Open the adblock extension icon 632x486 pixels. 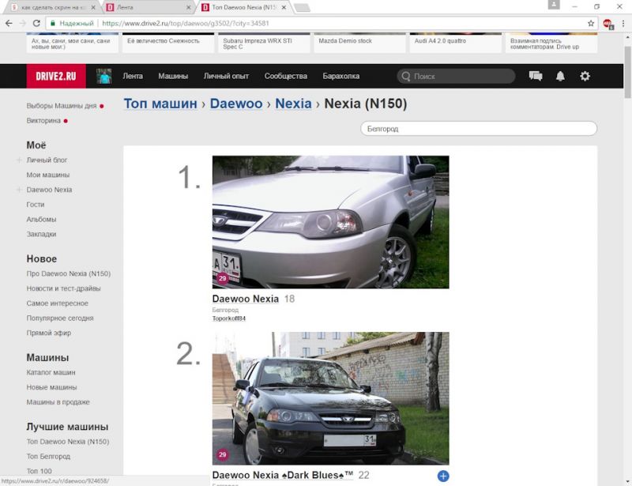tap(608, 24)
